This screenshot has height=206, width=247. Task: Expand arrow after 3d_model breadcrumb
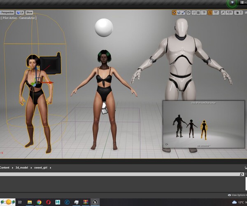pyautogui.click(x=31, y=168)
